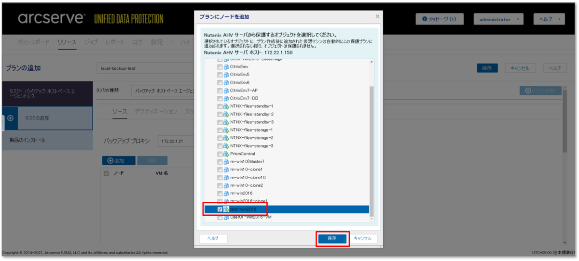
Task: Open メッセージ (1) notifications
Action: pos(440,19)
